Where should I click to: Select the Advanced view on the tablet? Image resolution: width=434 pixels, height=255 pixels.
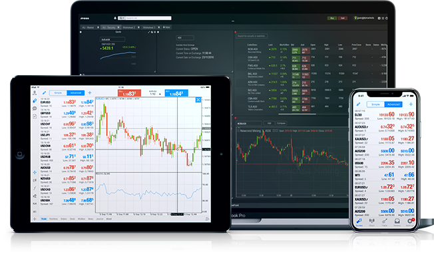[x=76, y=93]
